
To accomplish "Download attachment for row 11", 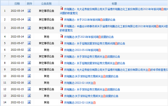I will pos(29,83).
